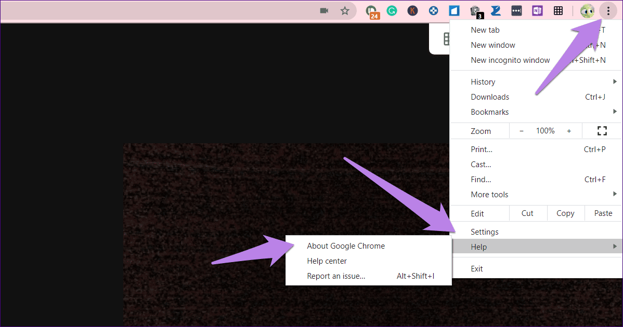The image size is (623, 327).
Task: Click the extension icon with 24 badge
Action: (372, 12)
